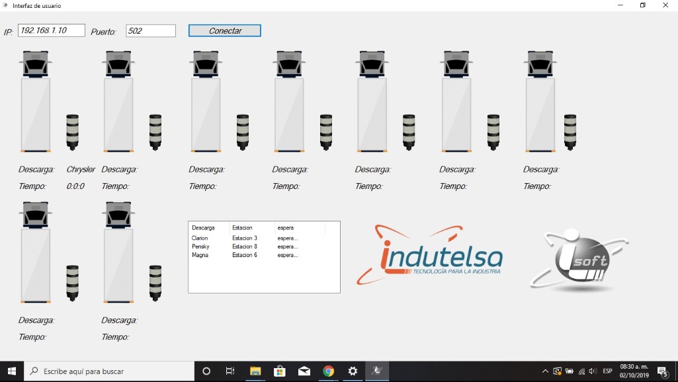Screen dimensions: 678x382
Task: Click the Puerto input field showing 502
Action: pos(151,30)
